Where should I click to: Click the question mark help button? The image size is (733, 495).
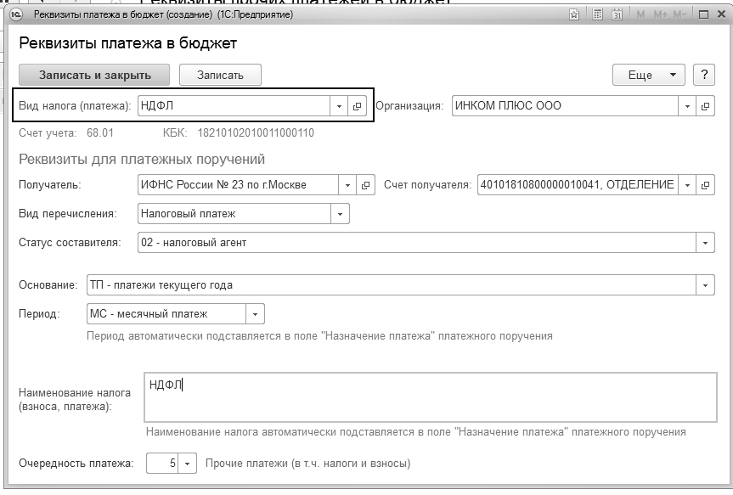[x=703, y=75]
